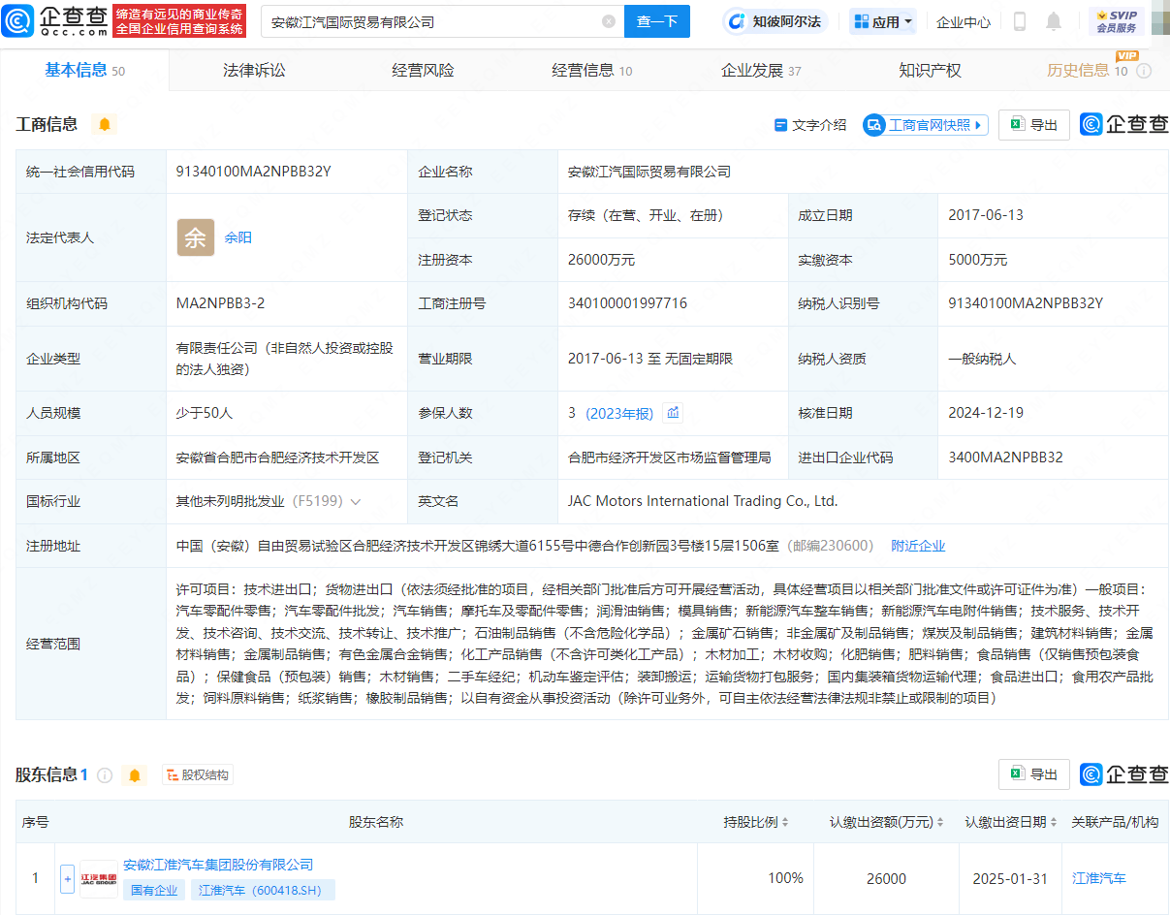
Task: Click the 实缴资本 5000万元 value
Action: pyautogui.click(x=977, y=260)
